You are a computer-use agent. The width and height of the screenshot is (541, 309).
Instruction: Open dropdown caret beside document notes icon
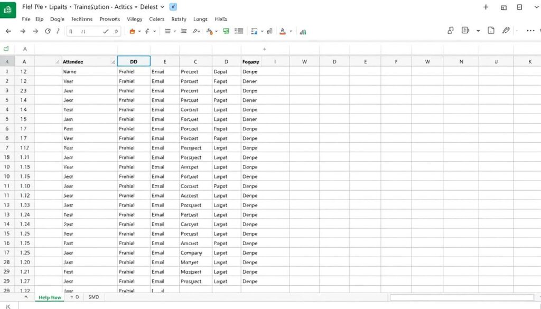tap(478, 31)
